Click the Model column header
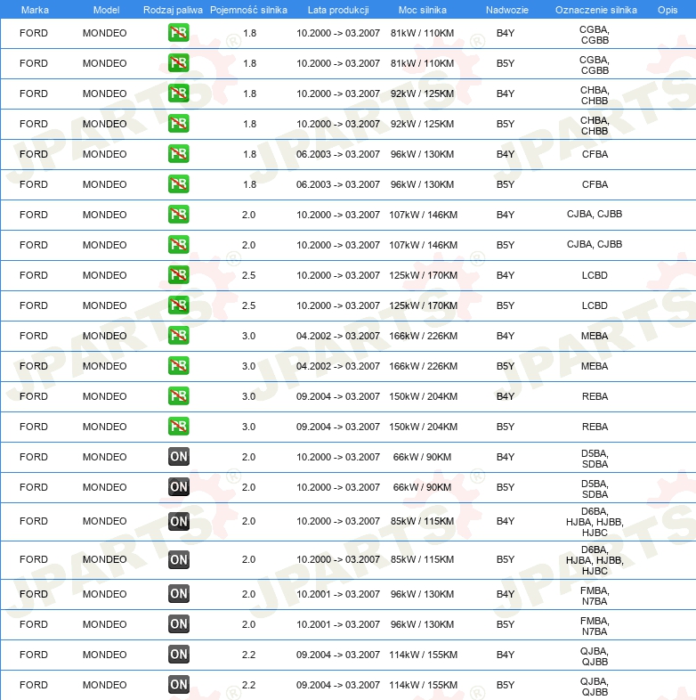Screen dimensions: 696x700 [x=106, y=10]
